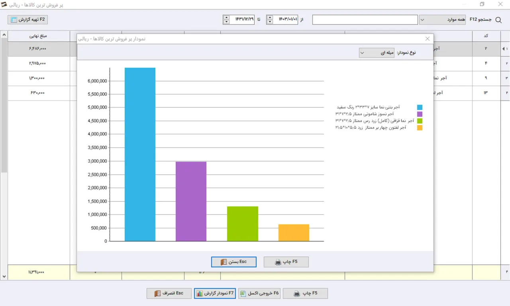Click the scroll down arrow on left scrollbar
This screenshot has height=306, width=510.
coord(4,276)
